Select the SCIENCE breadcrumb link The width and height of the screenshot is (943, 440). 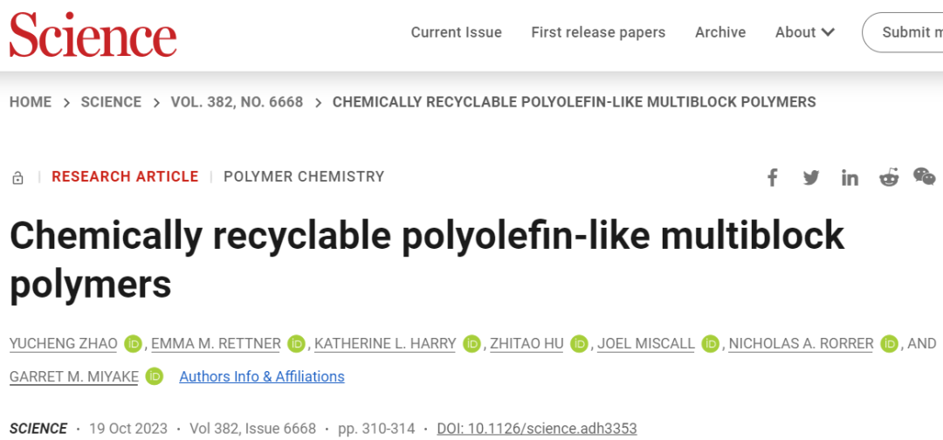111,102
